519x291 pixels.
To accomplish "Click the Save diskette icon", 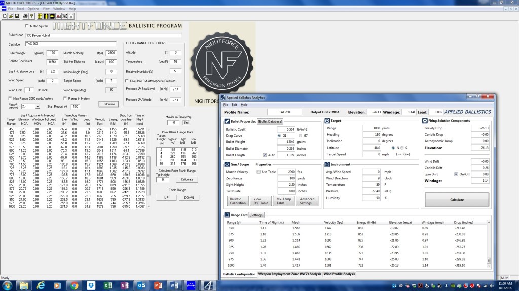I will pyautogui.click(x=17, y=16).
